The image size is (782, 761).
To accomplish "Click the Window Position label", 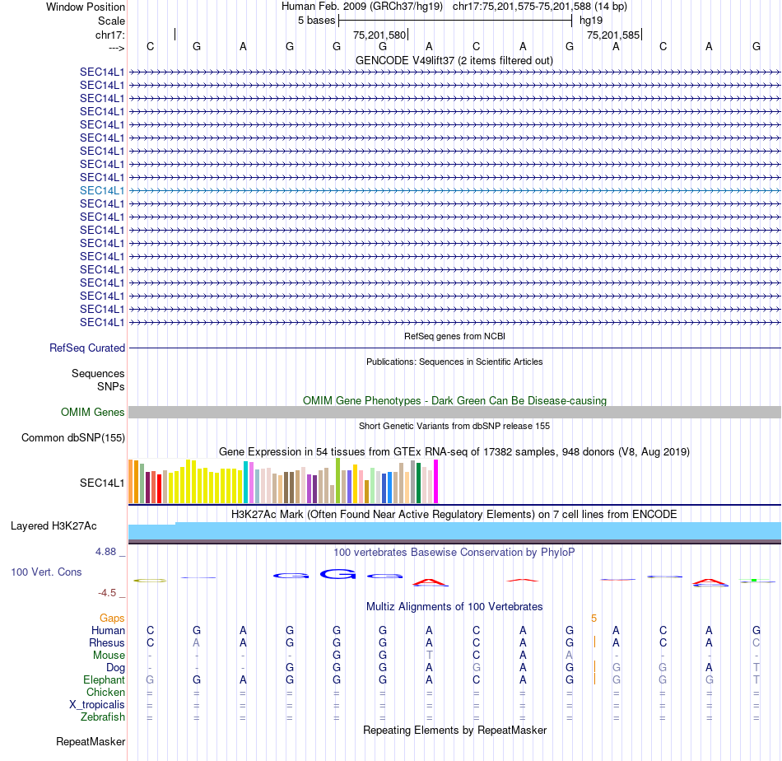I will point(86,7).
